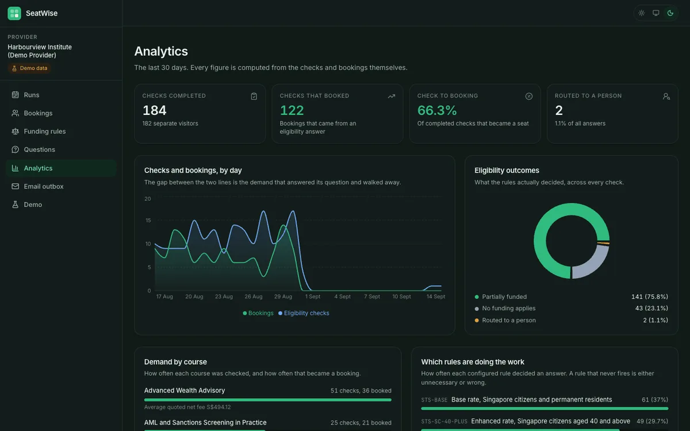Click the 122 checks that booked figure
This screenshot has height=431, width=690.
[x=292, y=110]
